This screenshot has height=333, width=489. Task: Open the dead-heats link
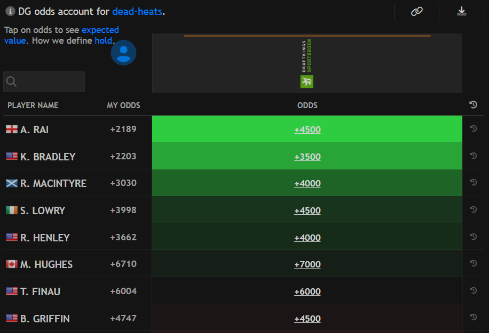point(137,11)
